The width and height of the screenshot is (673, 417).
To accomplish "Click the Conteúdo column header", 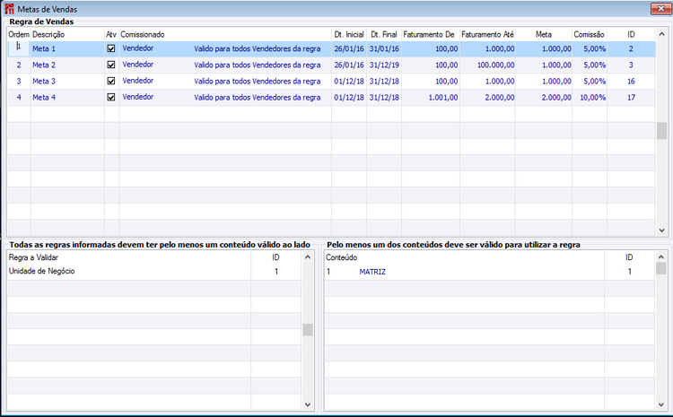I will point(465,257).
